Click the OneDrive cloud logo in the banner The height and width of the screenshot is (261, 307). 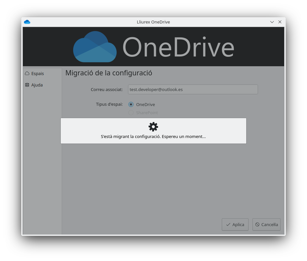pyautogui.click(x=95, y=47)
